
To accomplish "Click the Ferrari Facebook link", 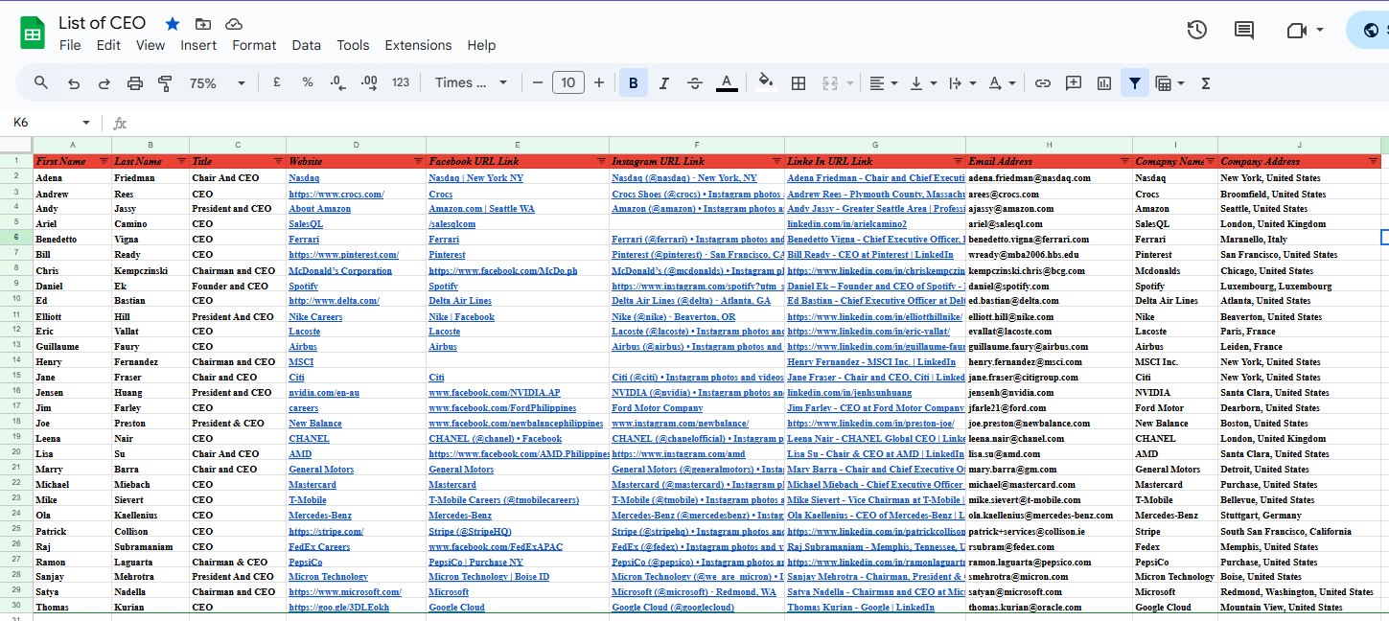I will click(x=443, y=240).
